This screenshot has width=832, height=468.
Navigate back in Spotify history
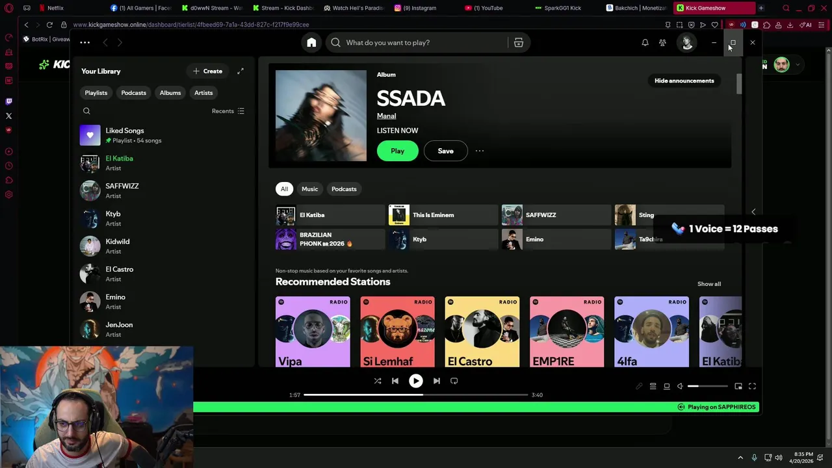105,42
